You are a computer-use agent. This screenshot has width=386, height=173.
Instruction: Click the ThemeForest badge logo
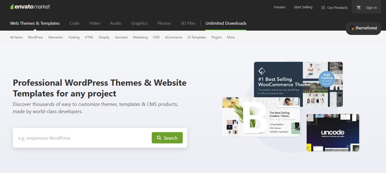(363, 28)
